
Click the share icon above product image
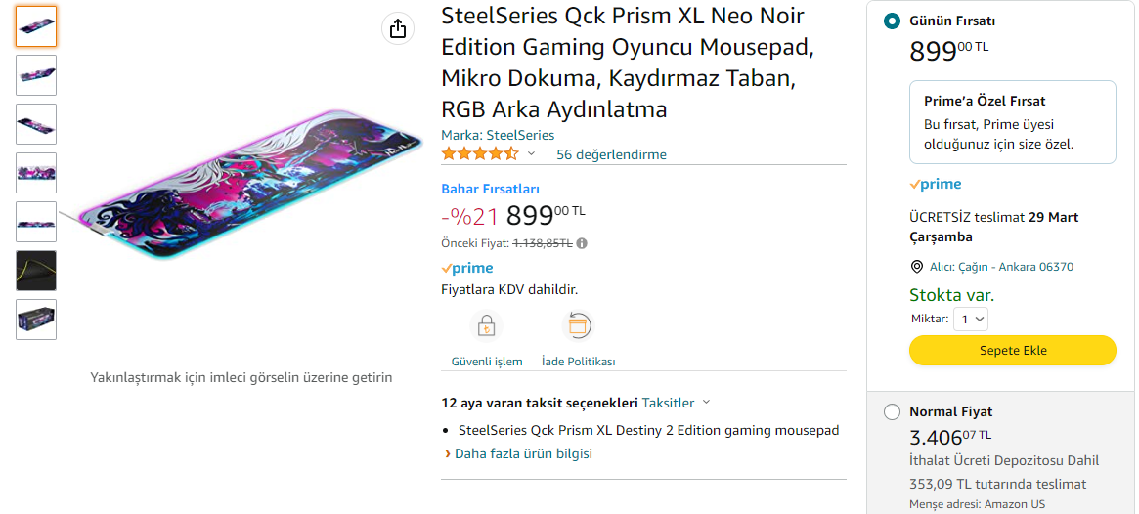click(398, 29)
